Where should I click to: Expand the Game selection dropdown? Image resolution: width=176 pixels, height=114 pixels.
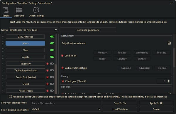pos(33,30)
